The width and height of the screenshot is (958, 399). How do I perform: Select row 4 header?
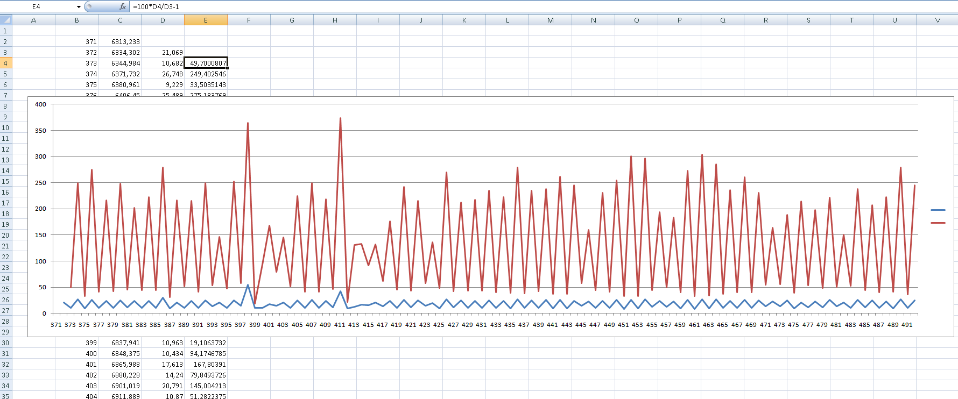click(x=6, y=63)
